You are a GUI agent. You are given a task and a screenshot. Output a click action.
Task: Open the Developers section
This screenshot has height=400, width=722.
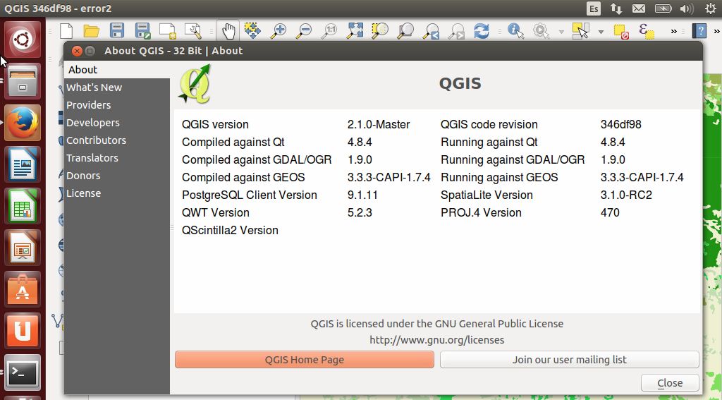pos(92,123)
